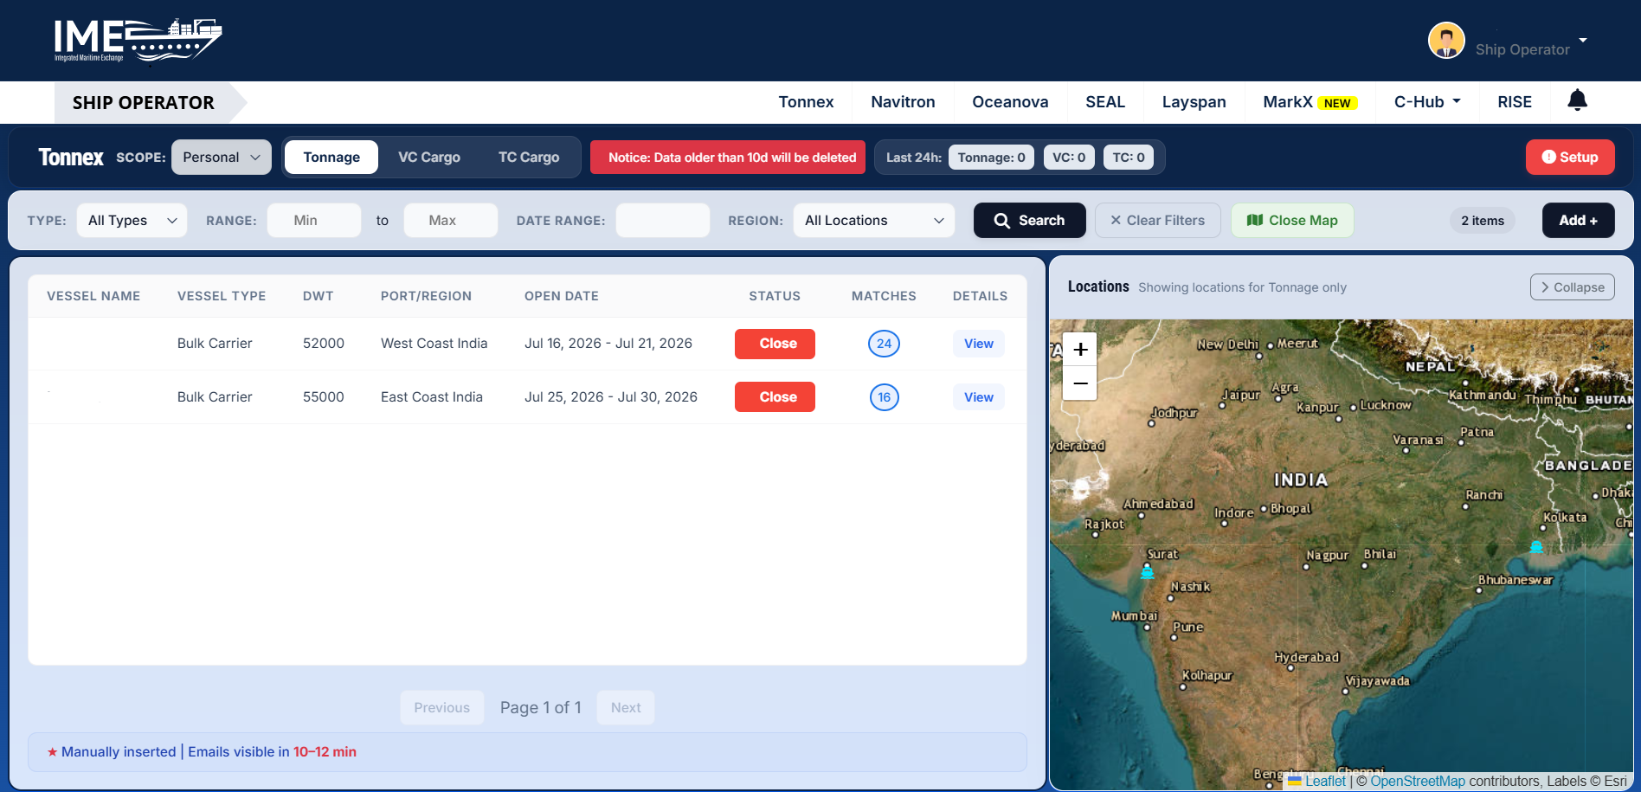View details of East Coast India vessel
The height and width of the screenshot is (792, 1641).
tap(979, 397)
